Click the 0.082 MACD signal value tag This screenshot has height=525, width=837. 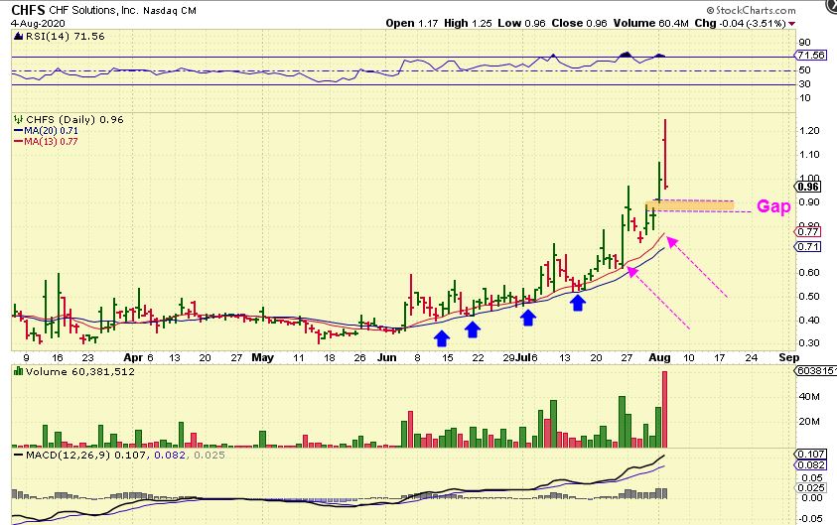(x=810, y=464)
